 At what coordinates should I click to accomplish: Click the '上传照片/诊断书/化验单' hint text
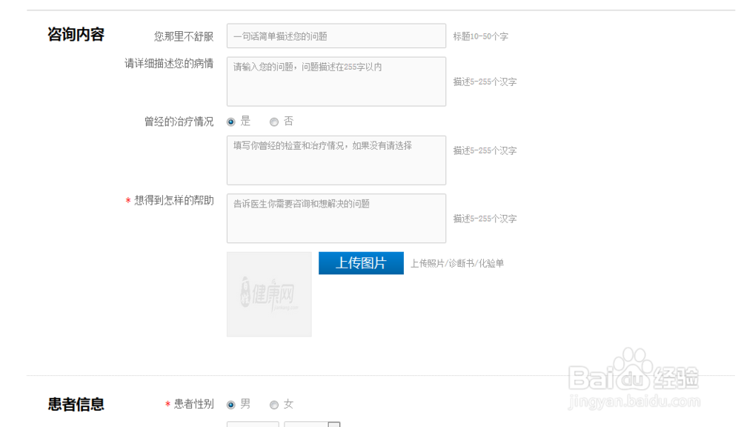pyautogui.click(x=457, y=263)
